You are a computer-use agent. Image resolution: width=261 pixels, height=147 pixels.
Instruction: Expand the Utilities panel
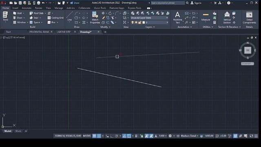pos(208,27)
